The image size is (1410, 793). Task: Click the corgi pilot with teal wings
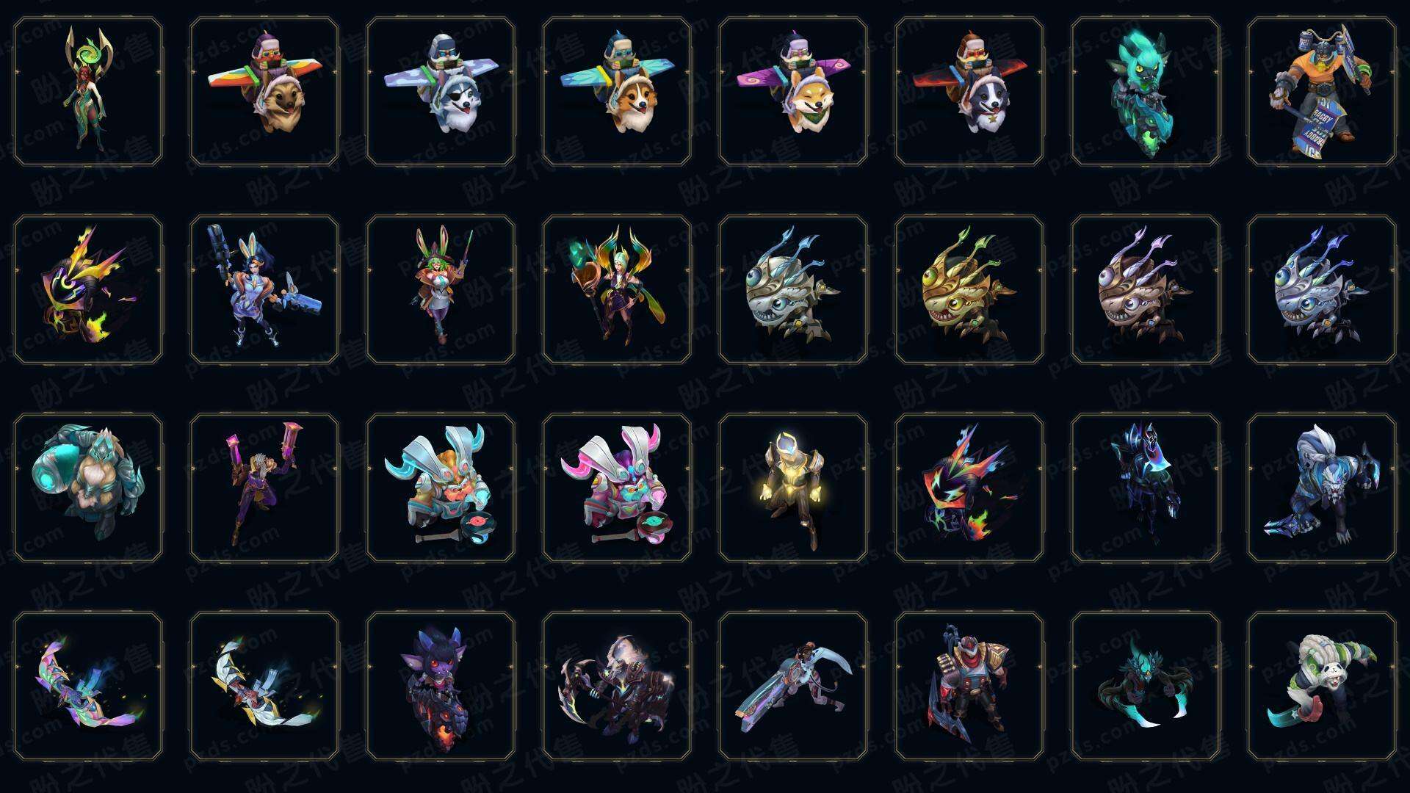click(617, 91)
